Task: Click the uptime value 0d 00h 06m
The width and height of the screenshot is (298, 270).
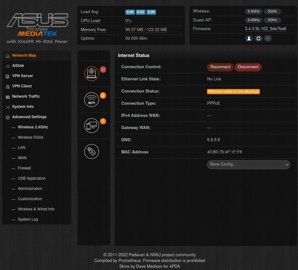Action: point(136,38)
